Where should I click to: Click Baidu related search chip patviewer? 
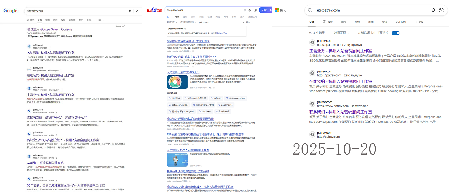(205, 112)
